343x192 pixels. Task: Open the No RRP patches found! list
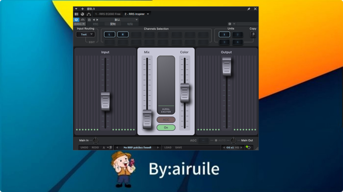click(137, 148)
